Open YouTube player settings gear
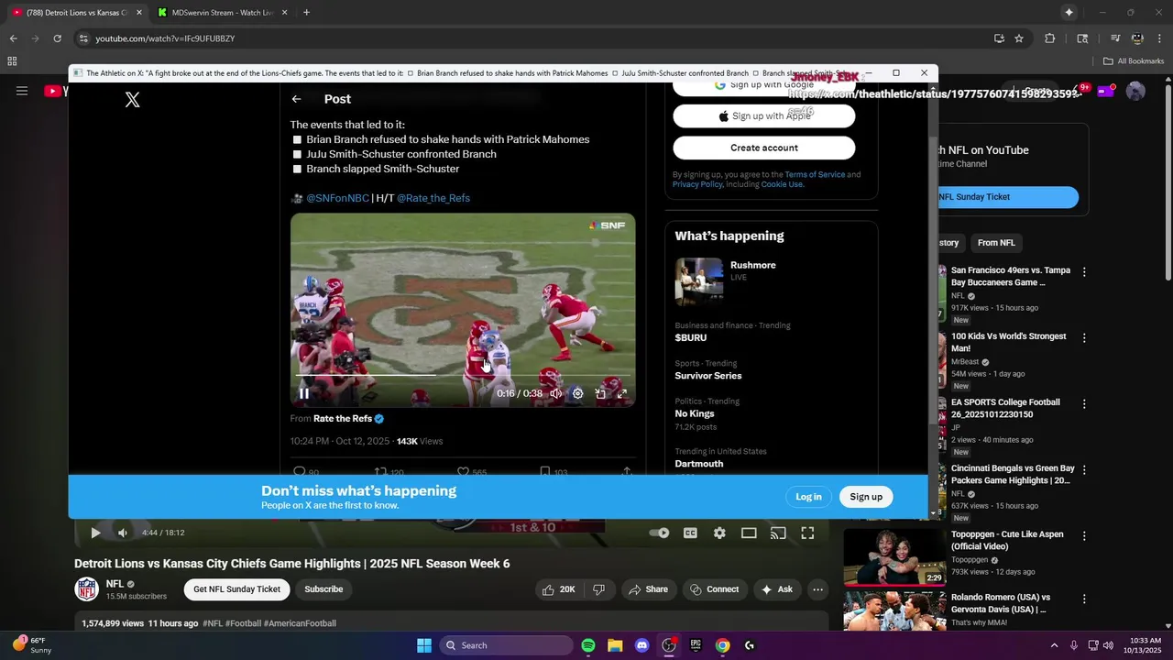This screenshot has width=1173, height=660. (x=719, y=533)
